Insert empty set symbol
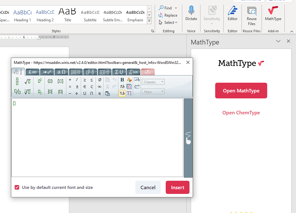Image resolution: width=296 pixels, height=213 pixels. tap(100, 80)
